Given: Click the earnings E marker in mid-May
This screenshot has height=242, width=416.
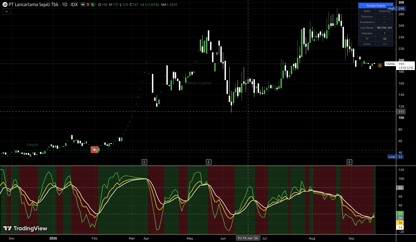Looking at the screenshot, I should tap(208, 162).
